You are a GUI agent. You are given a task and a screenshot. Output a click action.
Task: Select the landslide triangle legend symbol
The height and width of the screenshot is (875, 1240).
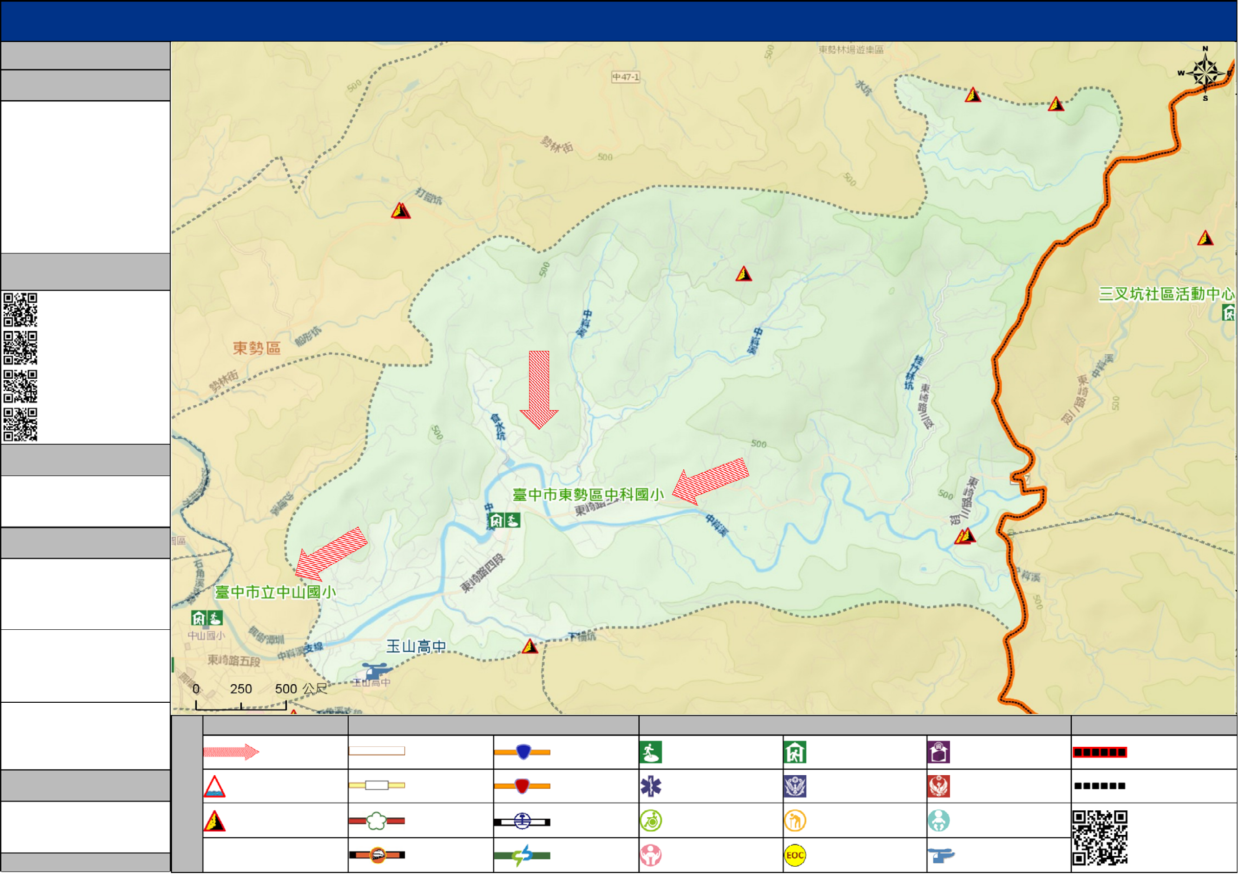[x=214, y=822]
